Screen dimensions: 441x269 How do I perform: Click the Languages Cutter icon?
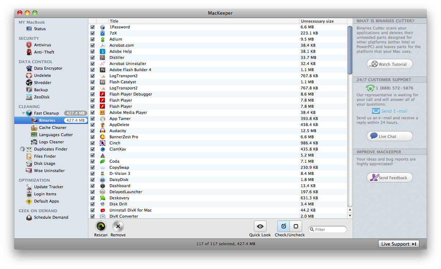click(34, 135)
